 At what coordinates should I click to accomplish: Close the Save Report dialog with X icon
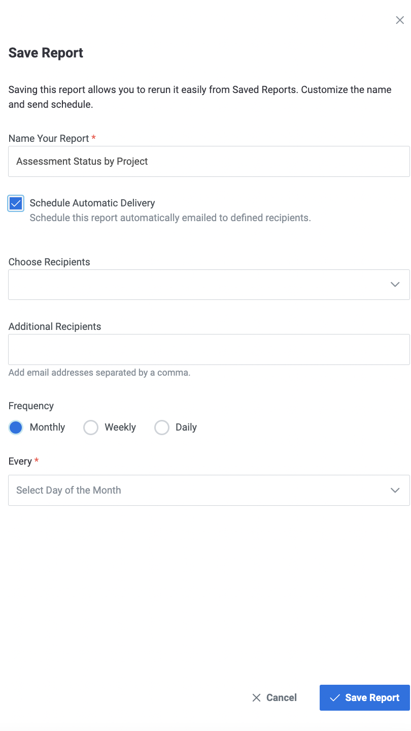pos(400,20)
